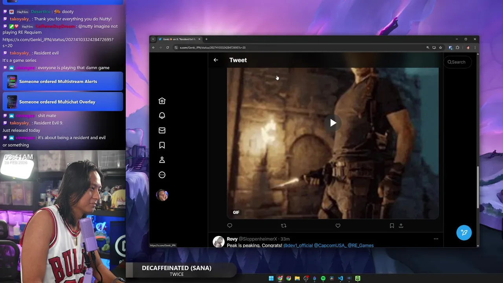This screenshot has height=283, width=503.
Task: Open the @RE_Games mention link
Action: tap(361, 245)
